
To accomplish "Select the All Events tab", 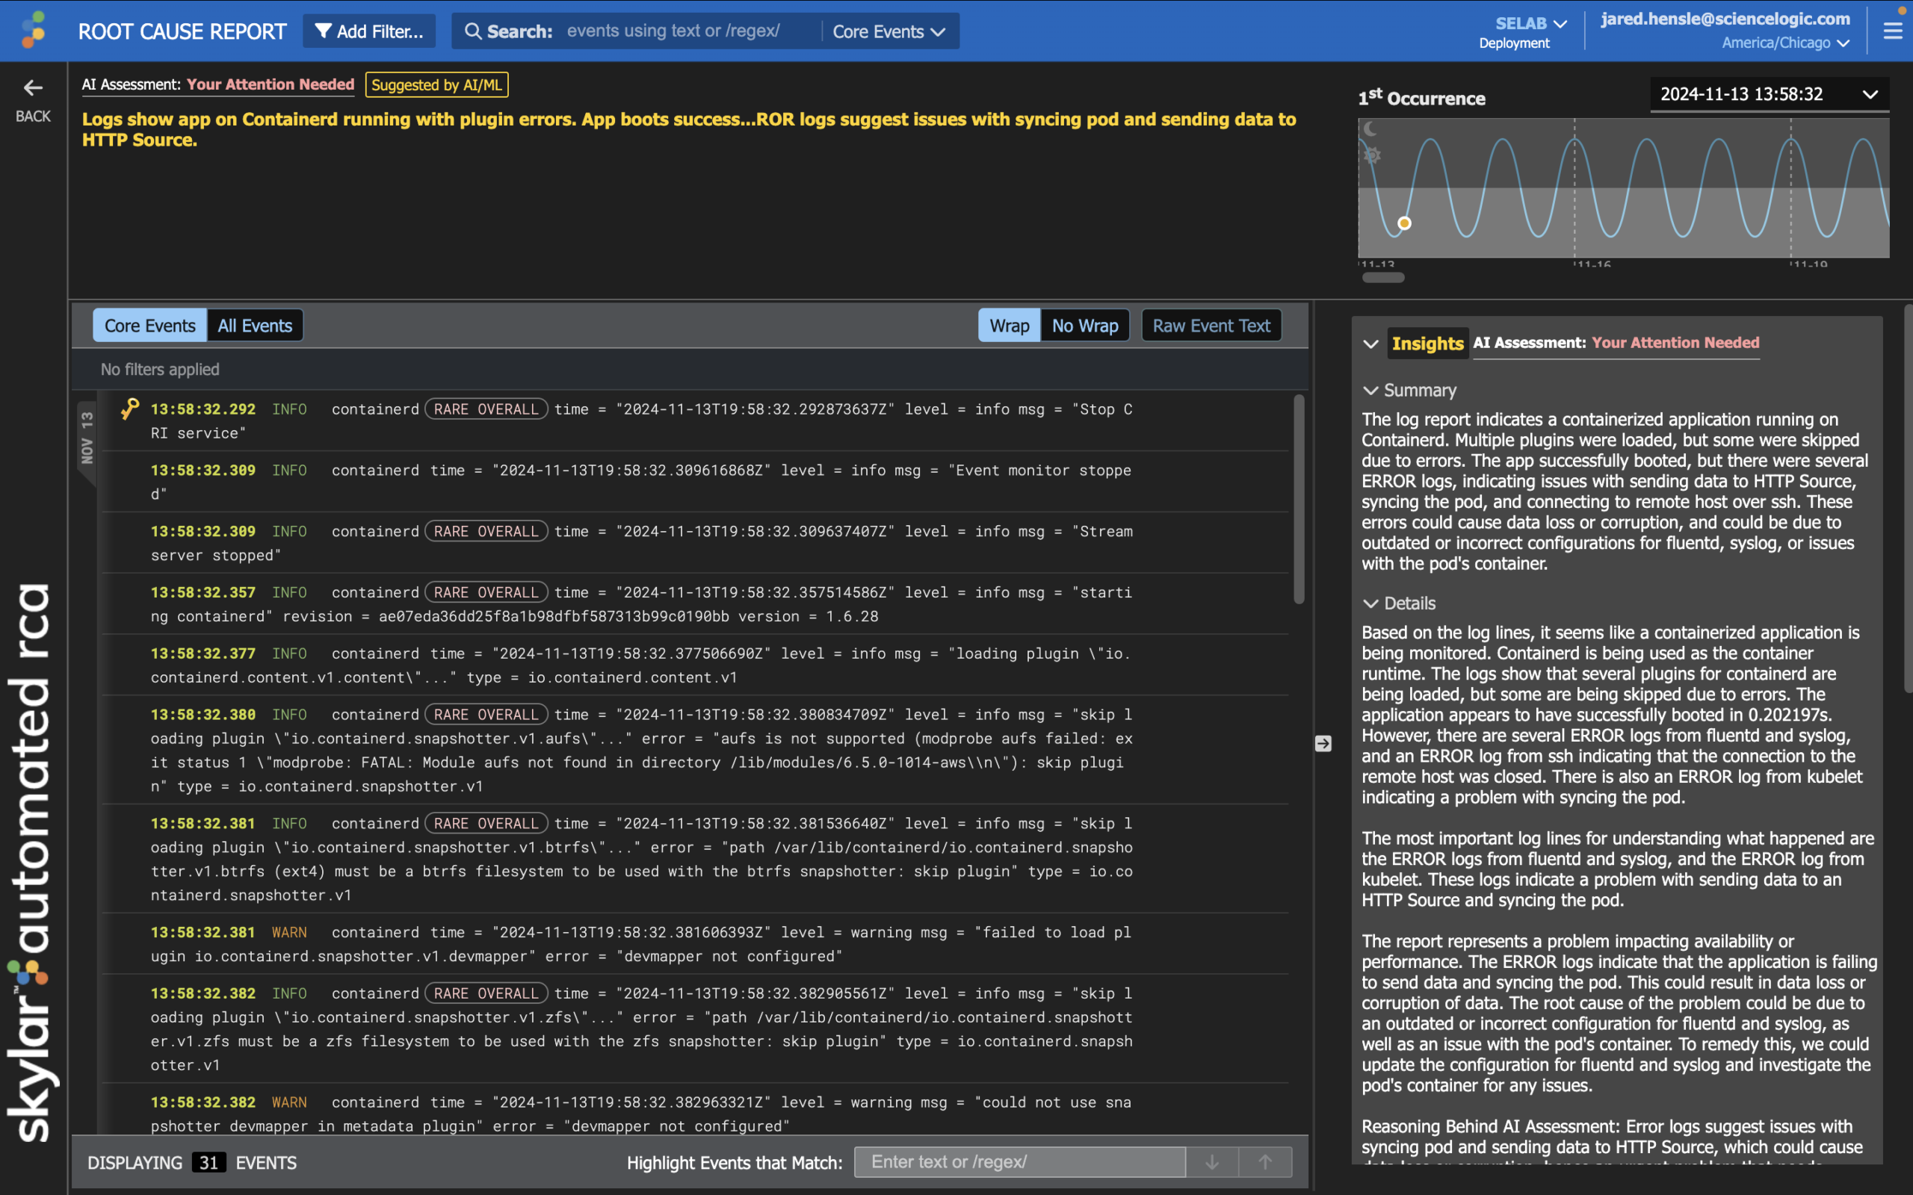I will tap(255, 326).
